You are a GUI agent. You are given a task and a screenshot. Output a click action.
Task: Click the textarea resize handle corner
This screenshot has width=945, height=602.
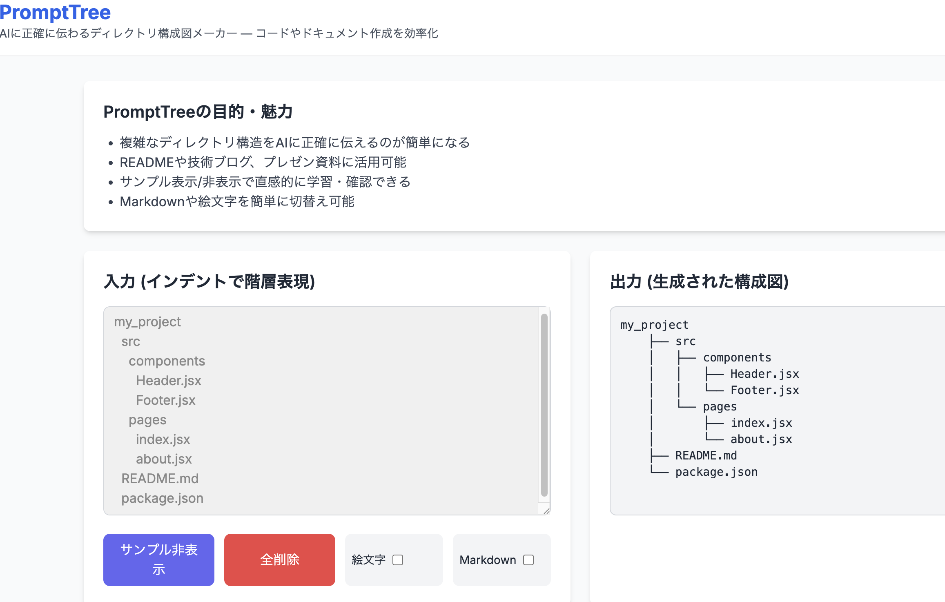[x=546, y=511]
